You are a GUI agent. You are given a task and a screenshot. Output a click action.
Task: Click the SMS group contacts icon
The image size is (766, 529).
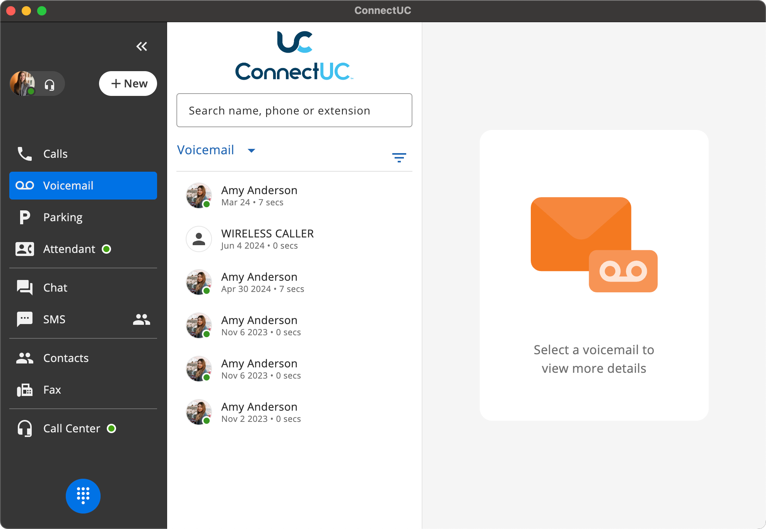(x=141, y=319)
